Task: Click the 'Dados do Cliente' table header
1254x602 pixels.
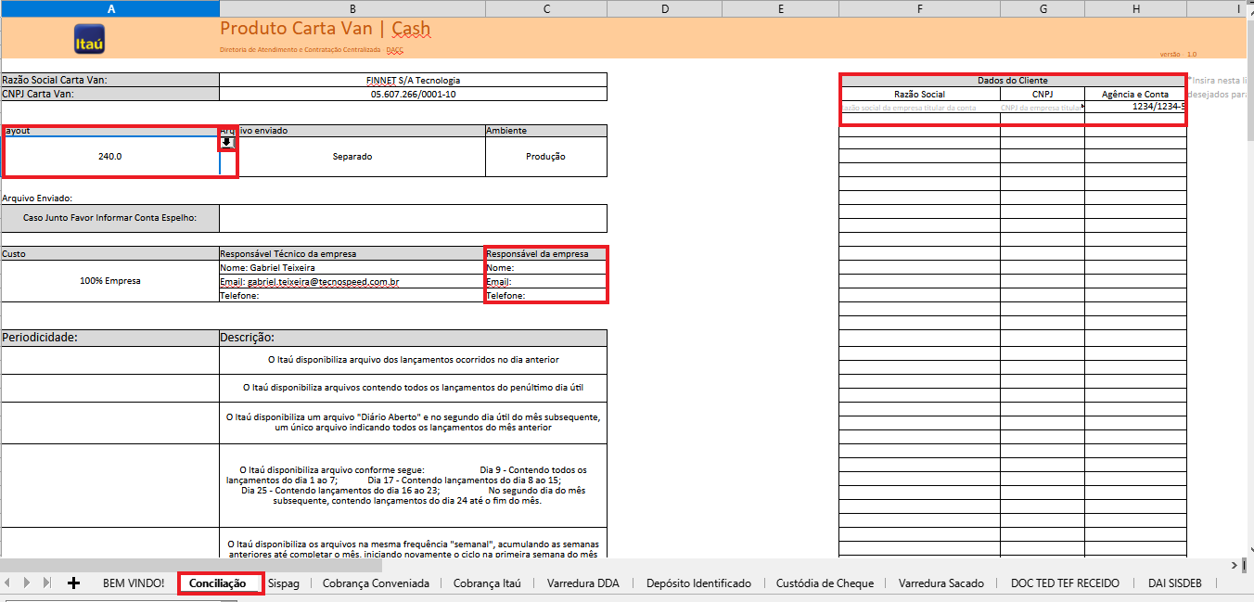Action: pyautogui.click(x=1013, y=80)
